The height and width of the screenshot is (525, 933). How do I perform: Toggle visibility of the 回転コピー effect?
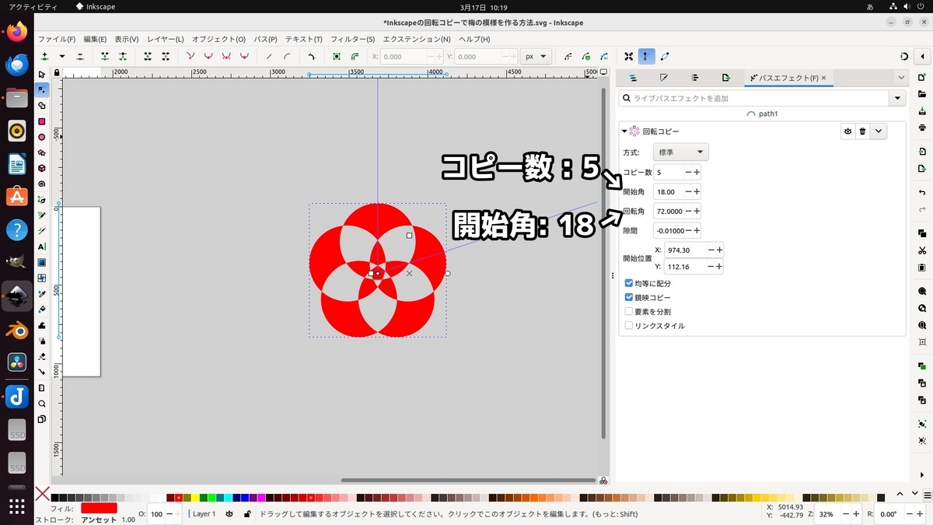[x=847, y=131]
